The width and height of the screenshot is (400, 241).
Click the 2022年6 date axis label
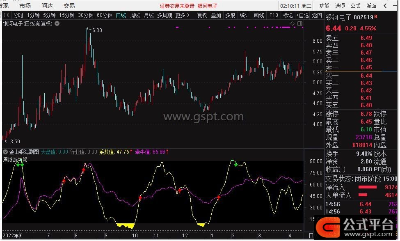[12, 235]
